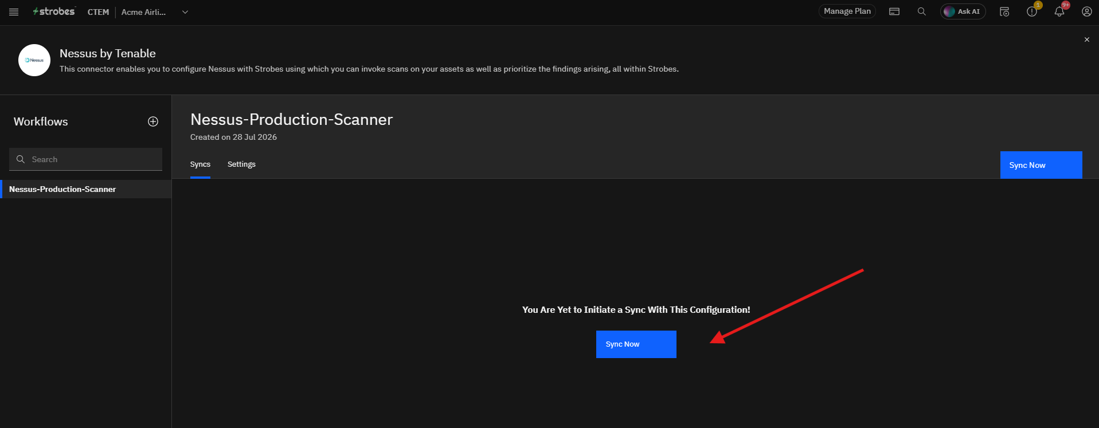Click Sync Now below the empty message
The width and height of the screenshot is (1099, 428).
[636, 344]
